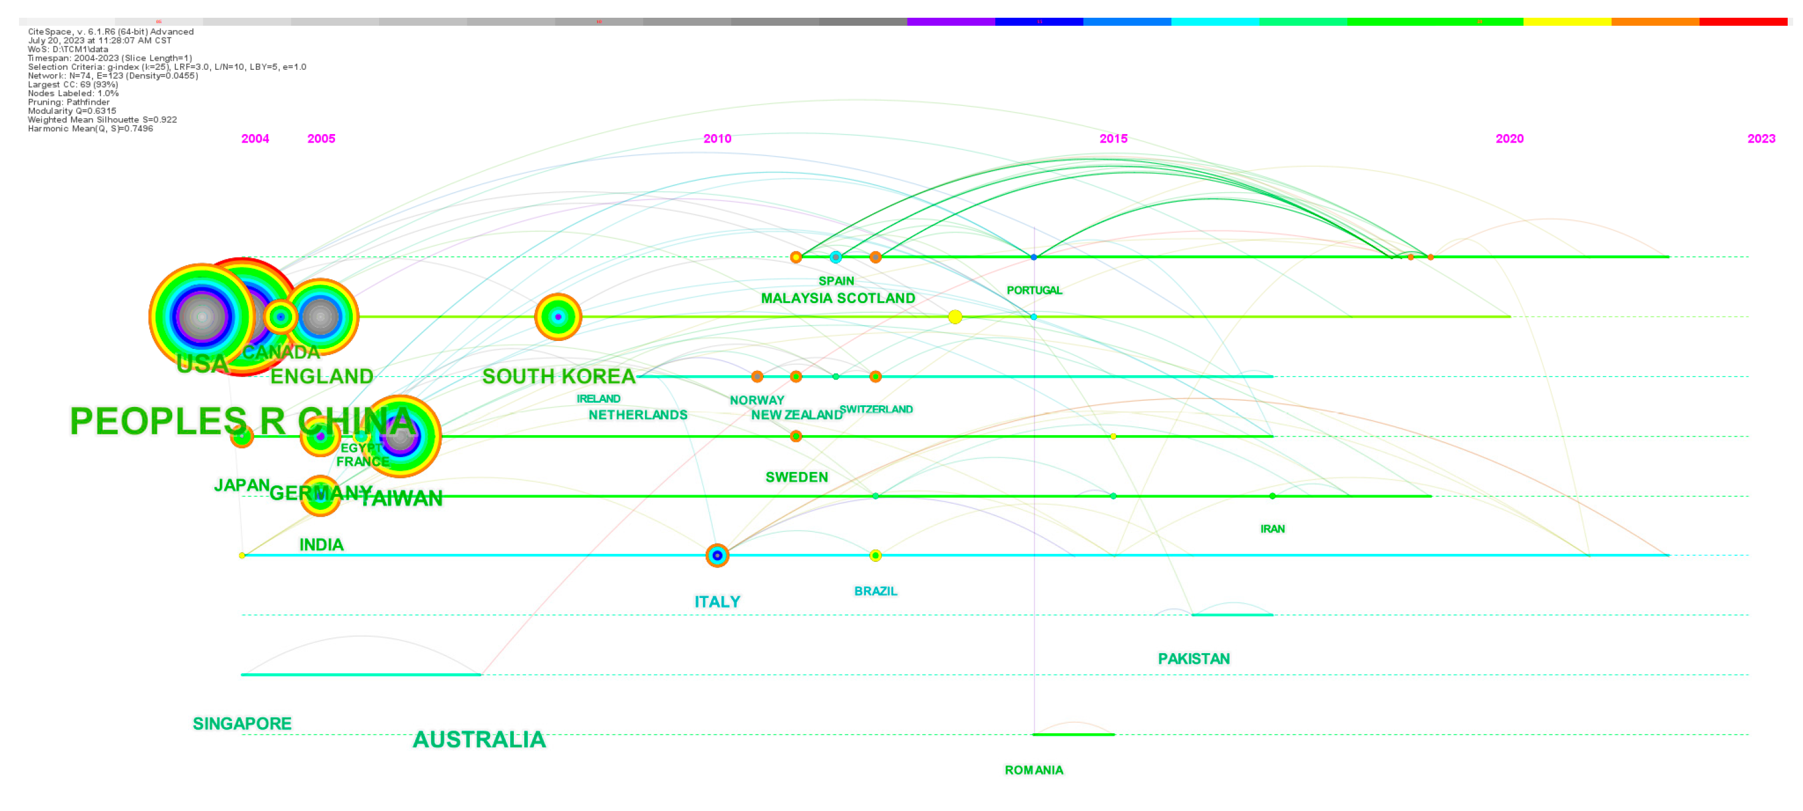Select the ROMANIA label

tap(1034, 770)
